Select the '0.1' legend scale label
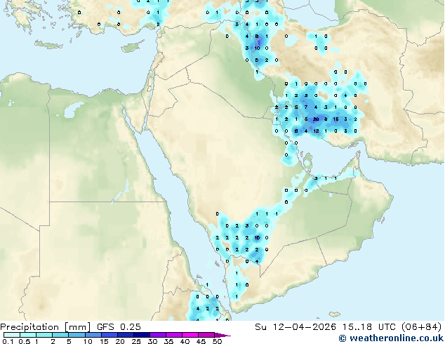The image size is (445, 344). [x=8, y=341]
